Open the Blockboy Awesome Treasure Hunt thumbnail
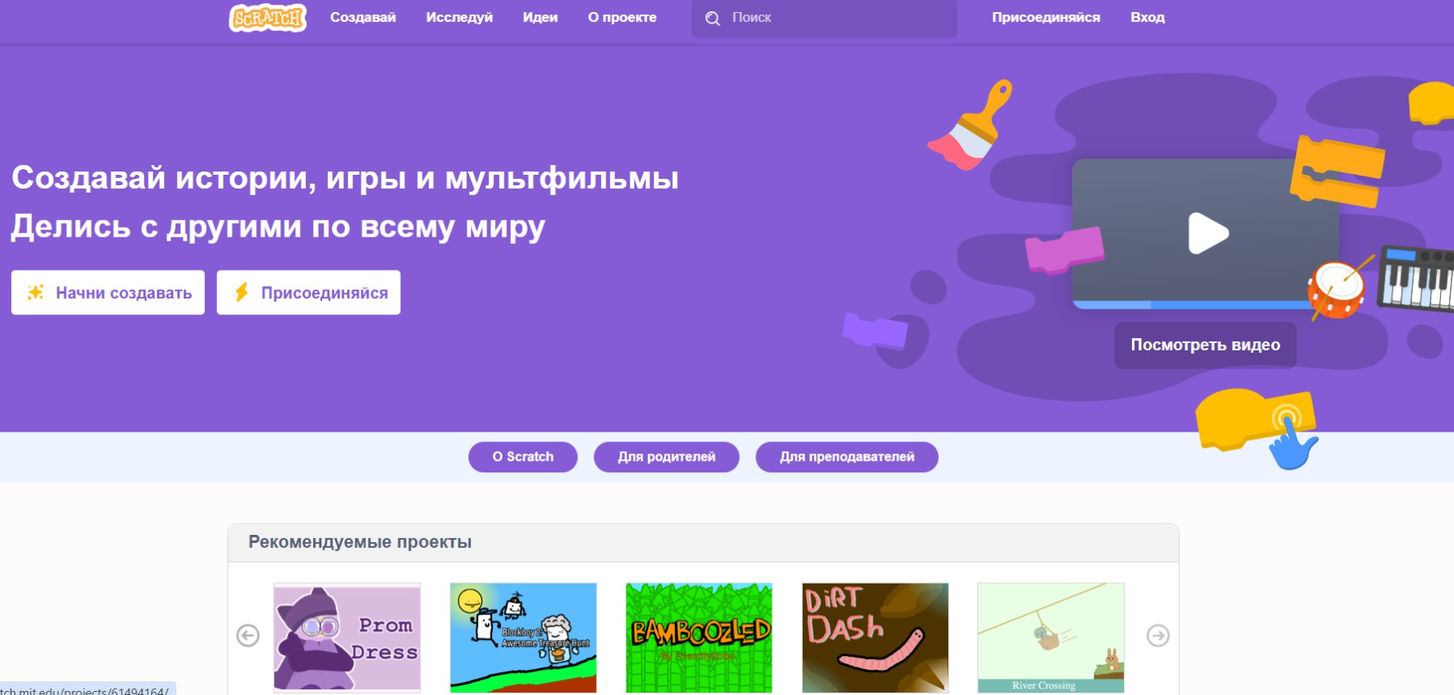This screenshot has width=1454, height=695. point(523,638)
